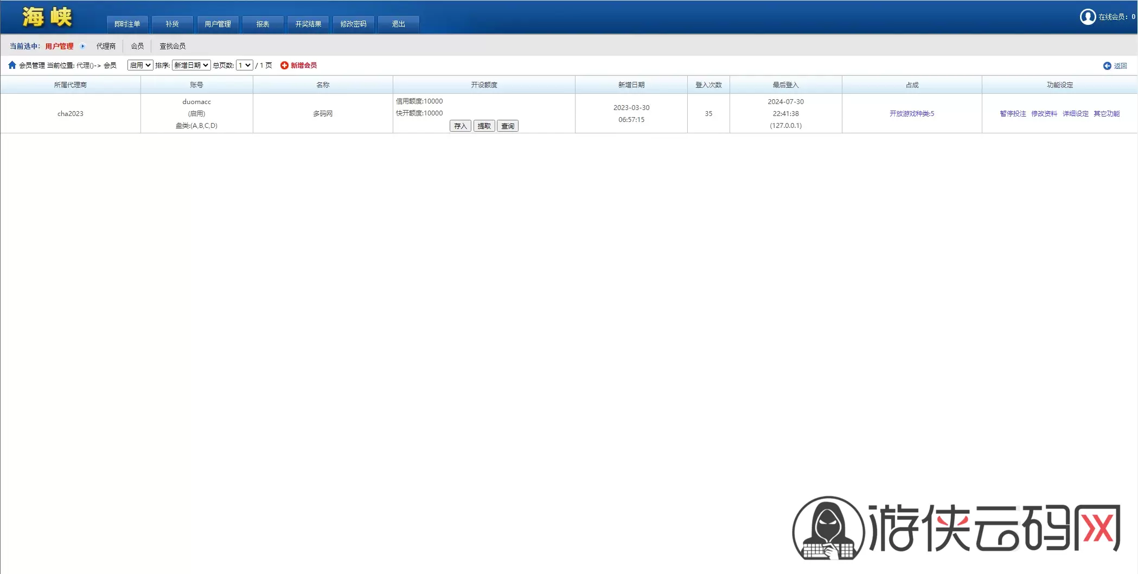Click the 退出 menu item

[399, 24]
